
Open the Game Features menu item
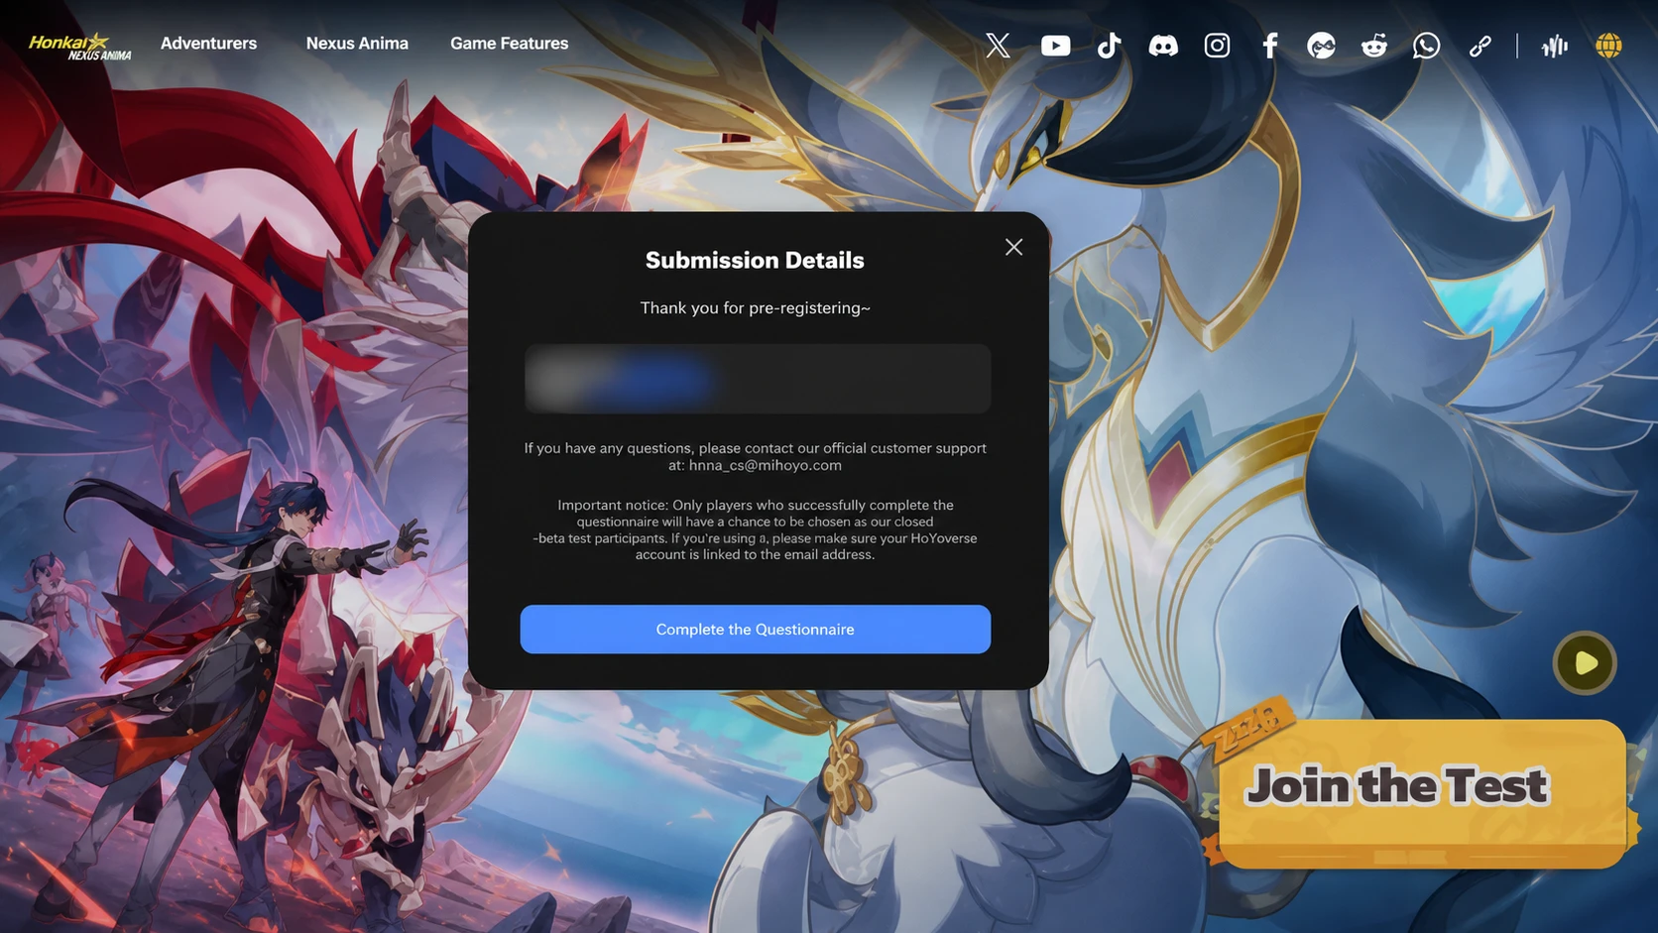coord(510,44)
